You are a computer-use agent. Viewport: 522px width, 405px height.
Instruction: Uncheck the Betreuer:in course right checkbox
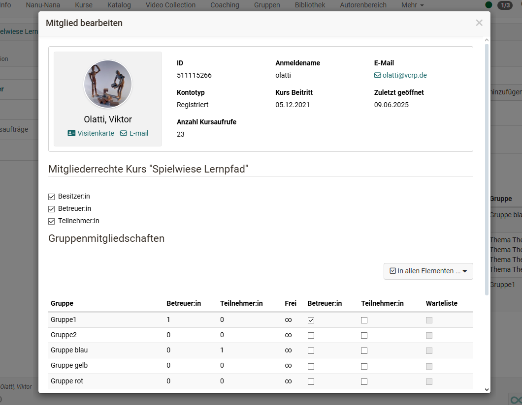pos(51,209)
